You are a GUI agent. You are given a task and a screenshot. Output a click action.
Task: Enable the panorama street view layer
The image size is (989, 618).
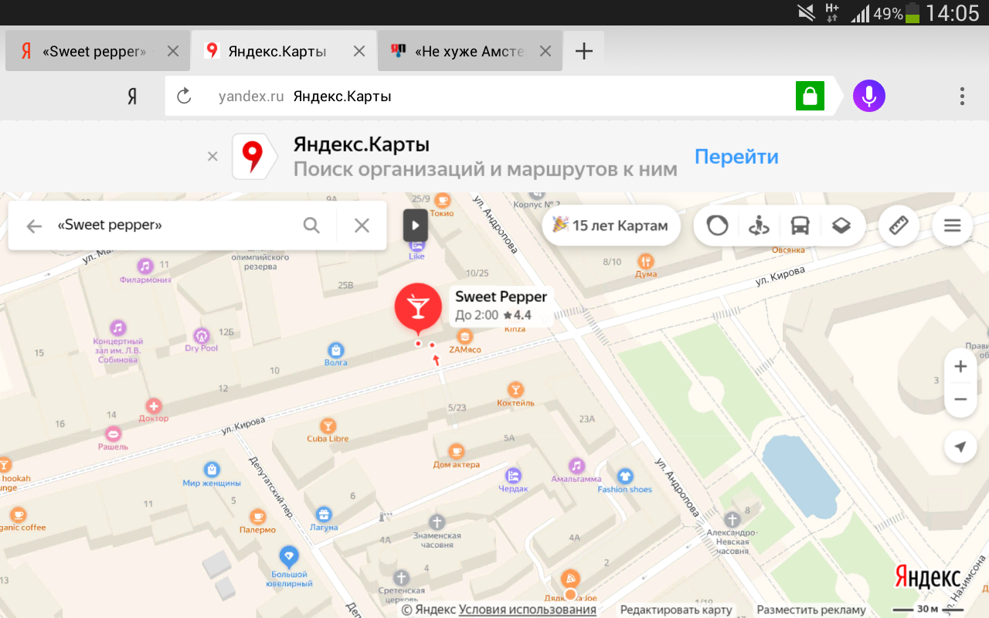coord(759,226)
